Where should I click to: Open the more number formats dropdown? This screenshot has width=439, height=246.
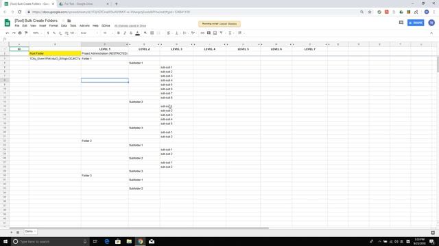[x=73, y=33]
